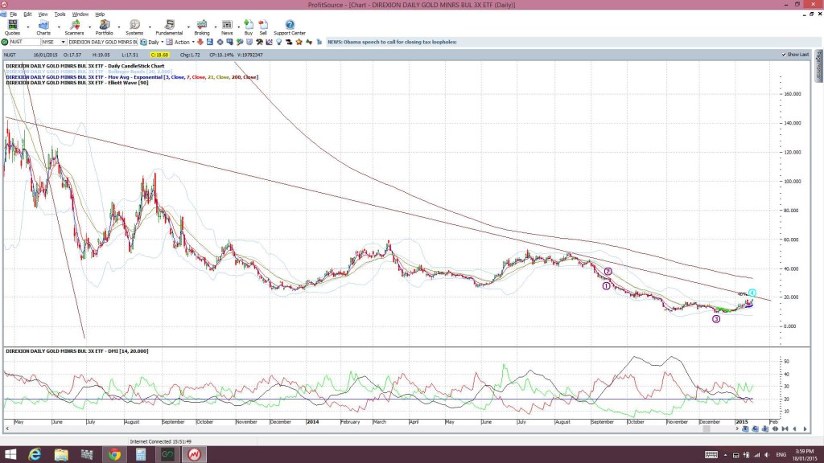Click the chart scrollbar right arrow

737,429
